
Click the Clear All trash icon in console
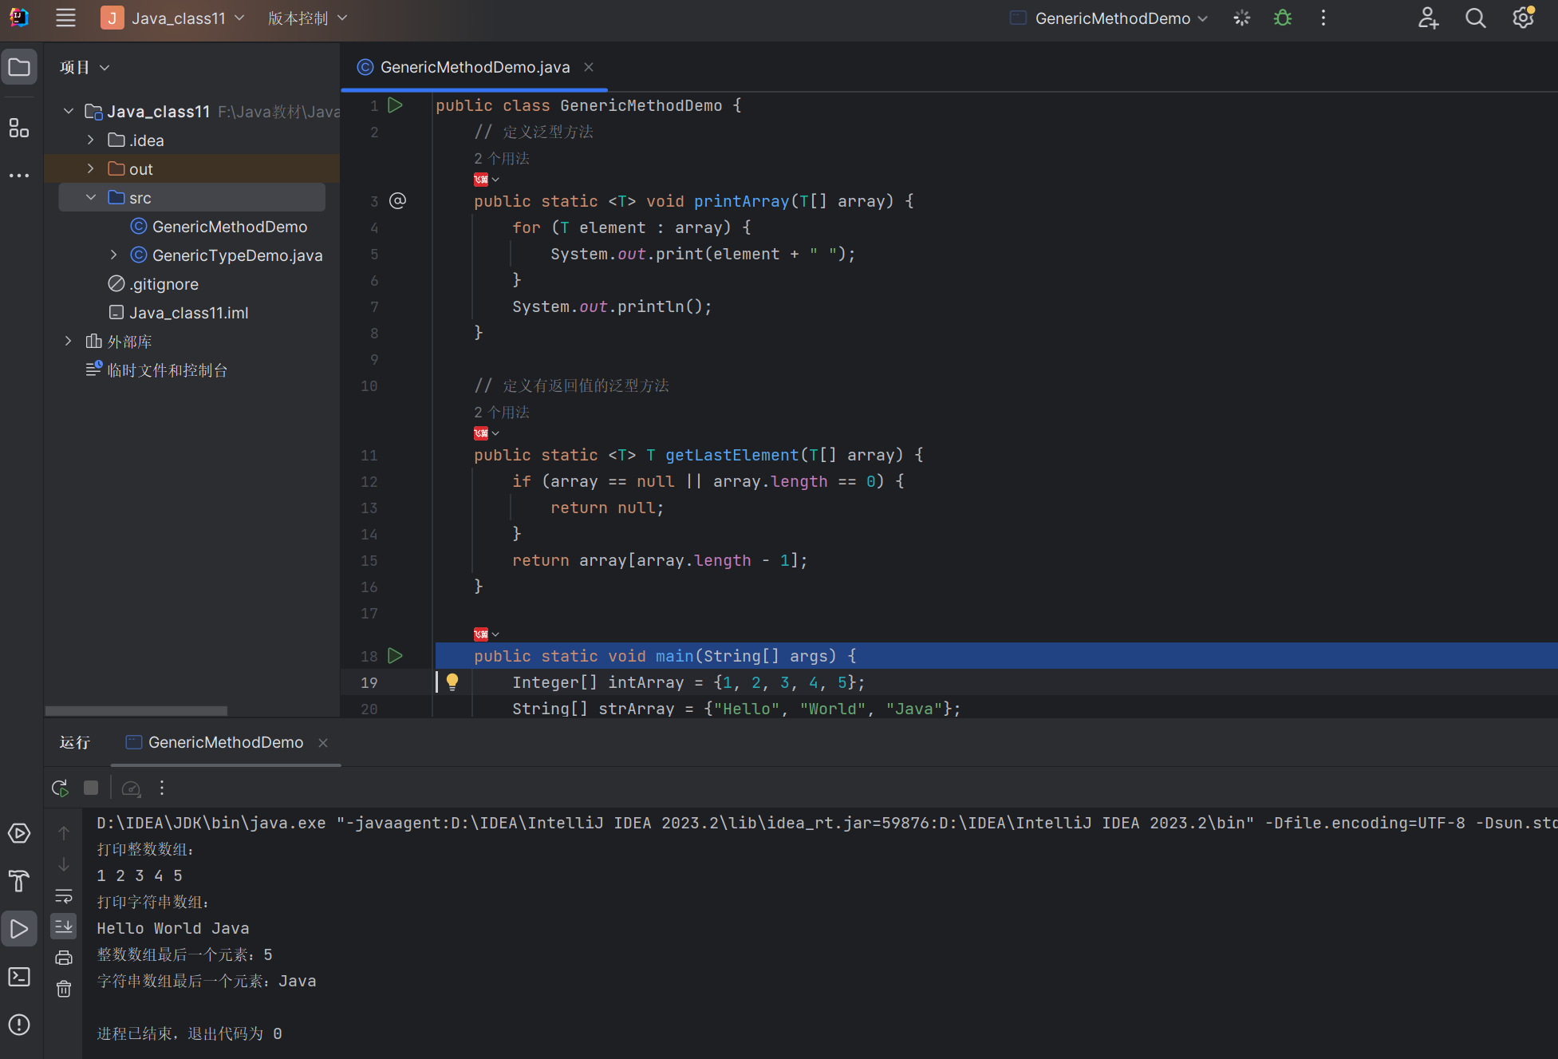[x=64, y=989]
